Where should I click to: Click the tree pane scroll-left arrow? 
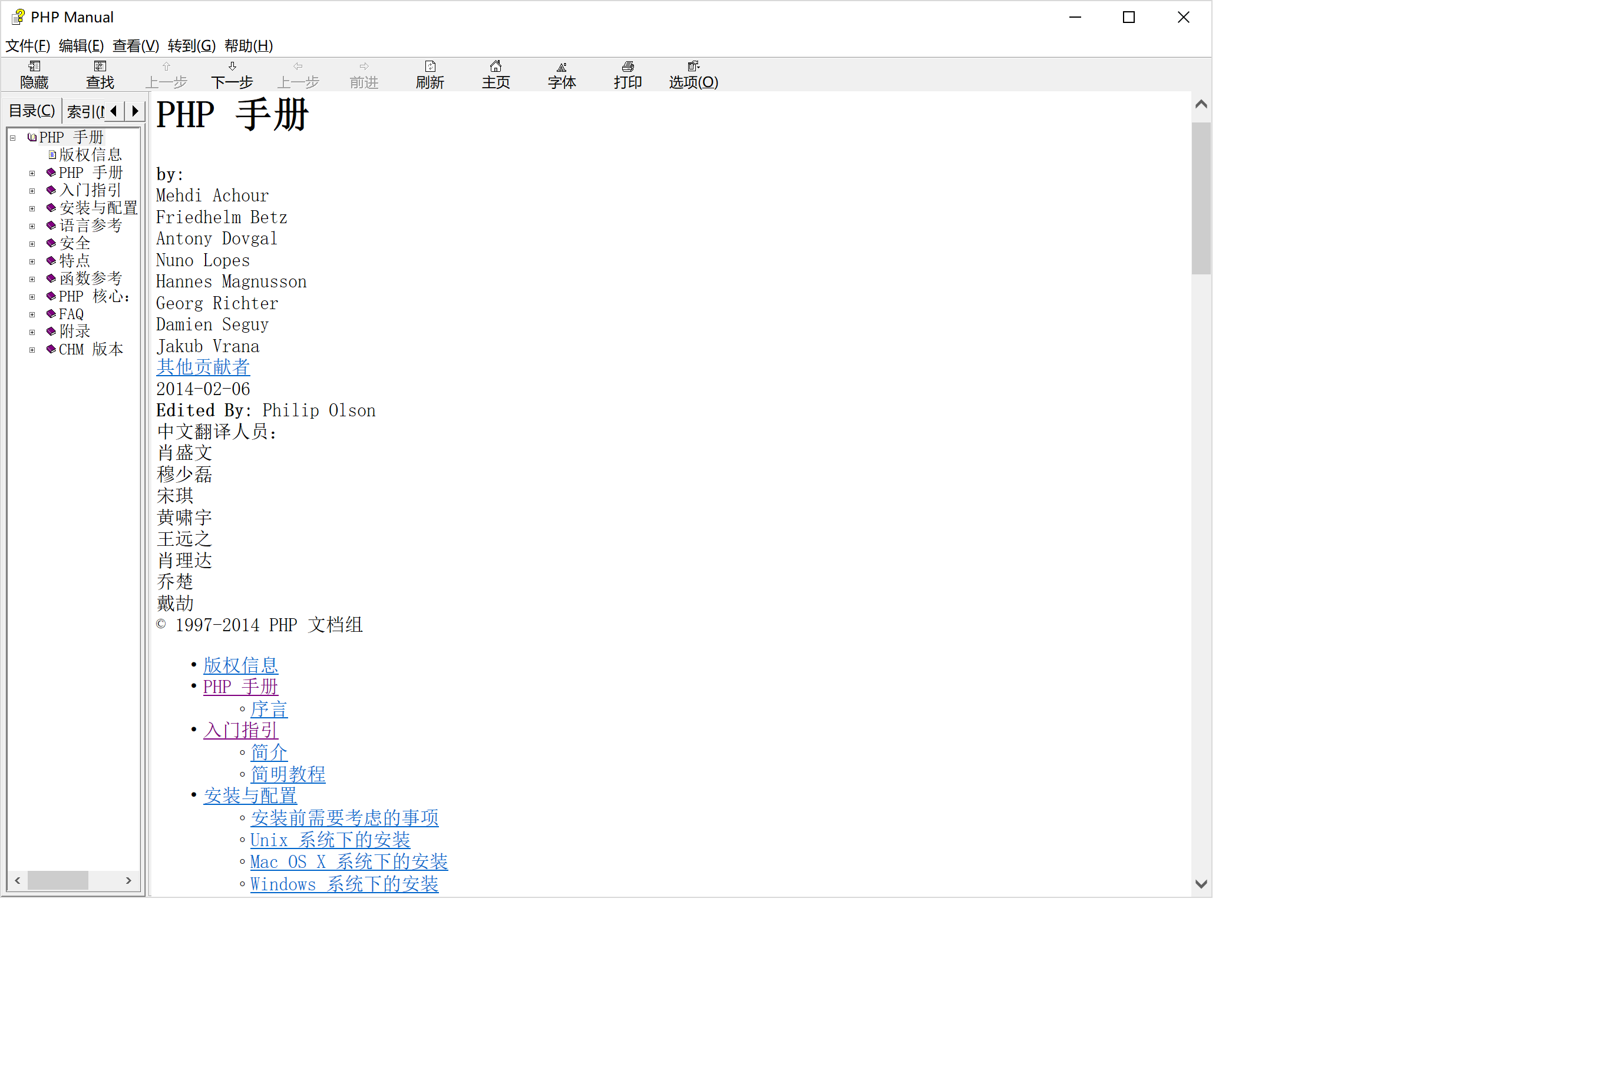click(17, 881)
